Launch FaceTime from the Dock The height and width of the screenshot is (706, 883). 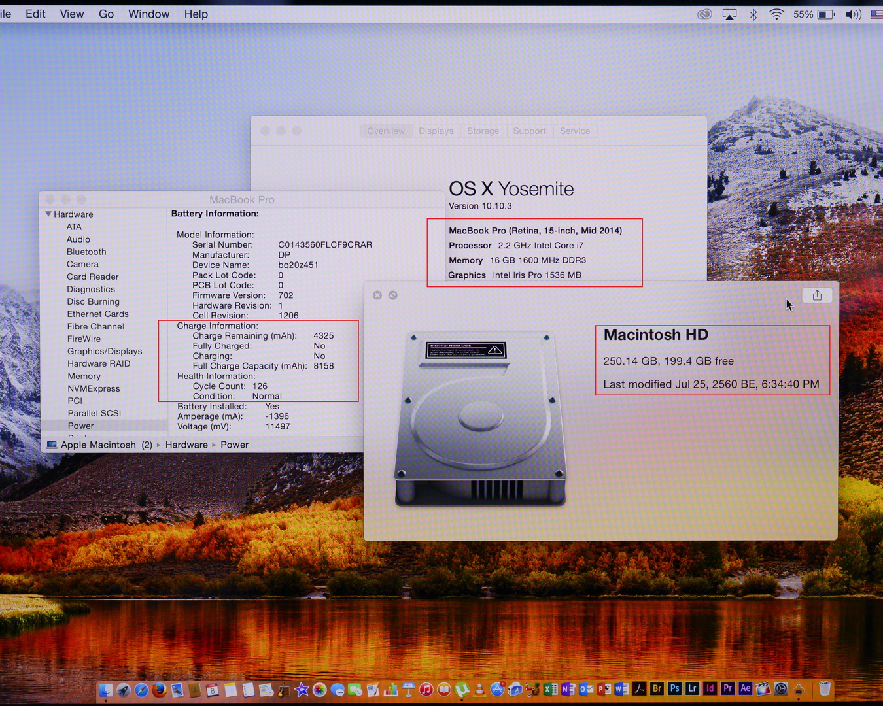(x=355, y=690)
